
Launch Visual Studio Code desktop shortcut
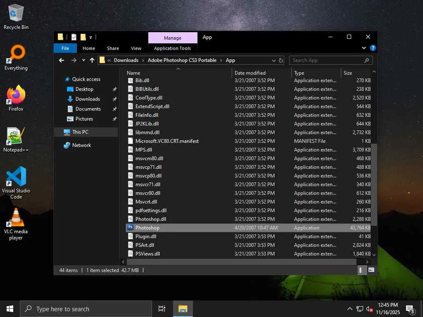click(x=16, y=183)
